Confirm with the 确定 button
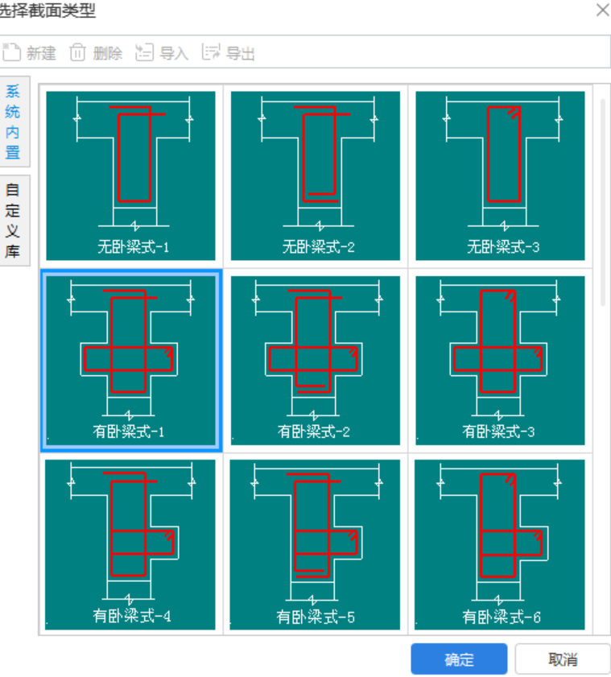Image resolution: width=611 pixels, height=677 pixels. click(x=459, y=658)
